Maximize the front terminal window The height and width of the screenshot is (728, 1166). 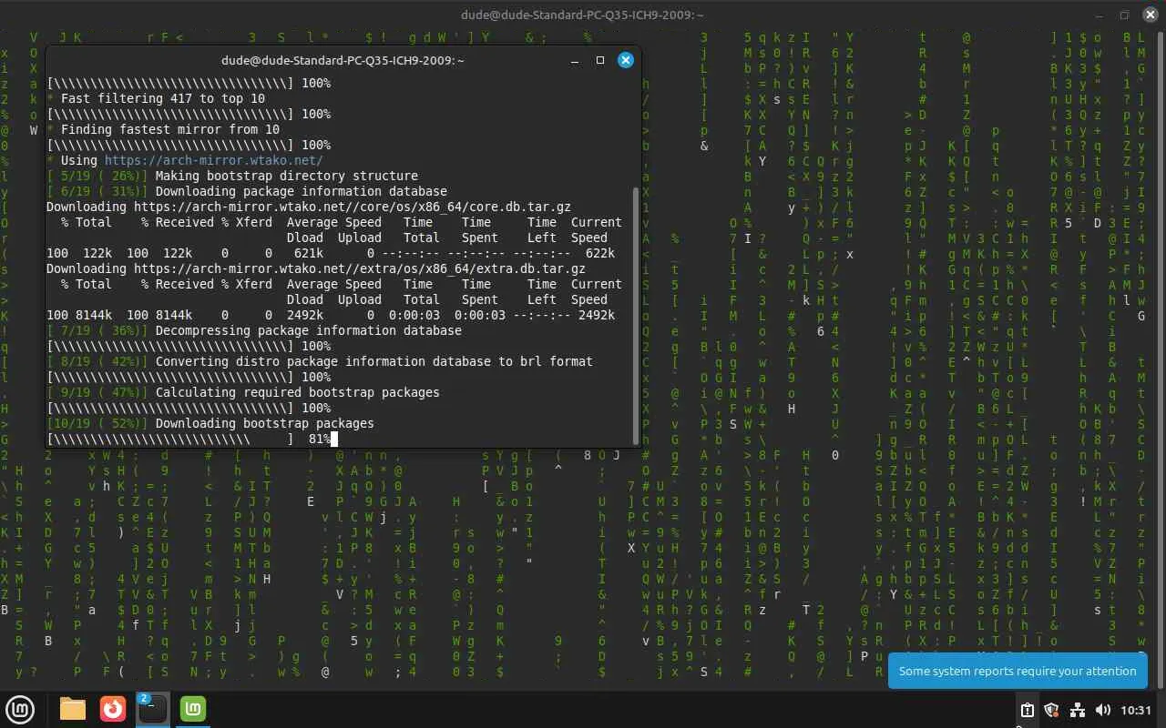(x=600, y=60)
